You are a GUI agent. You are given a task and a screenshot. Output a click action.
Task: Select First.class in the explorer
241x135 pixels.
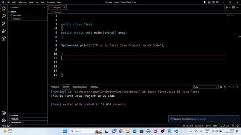click(27, 15)
